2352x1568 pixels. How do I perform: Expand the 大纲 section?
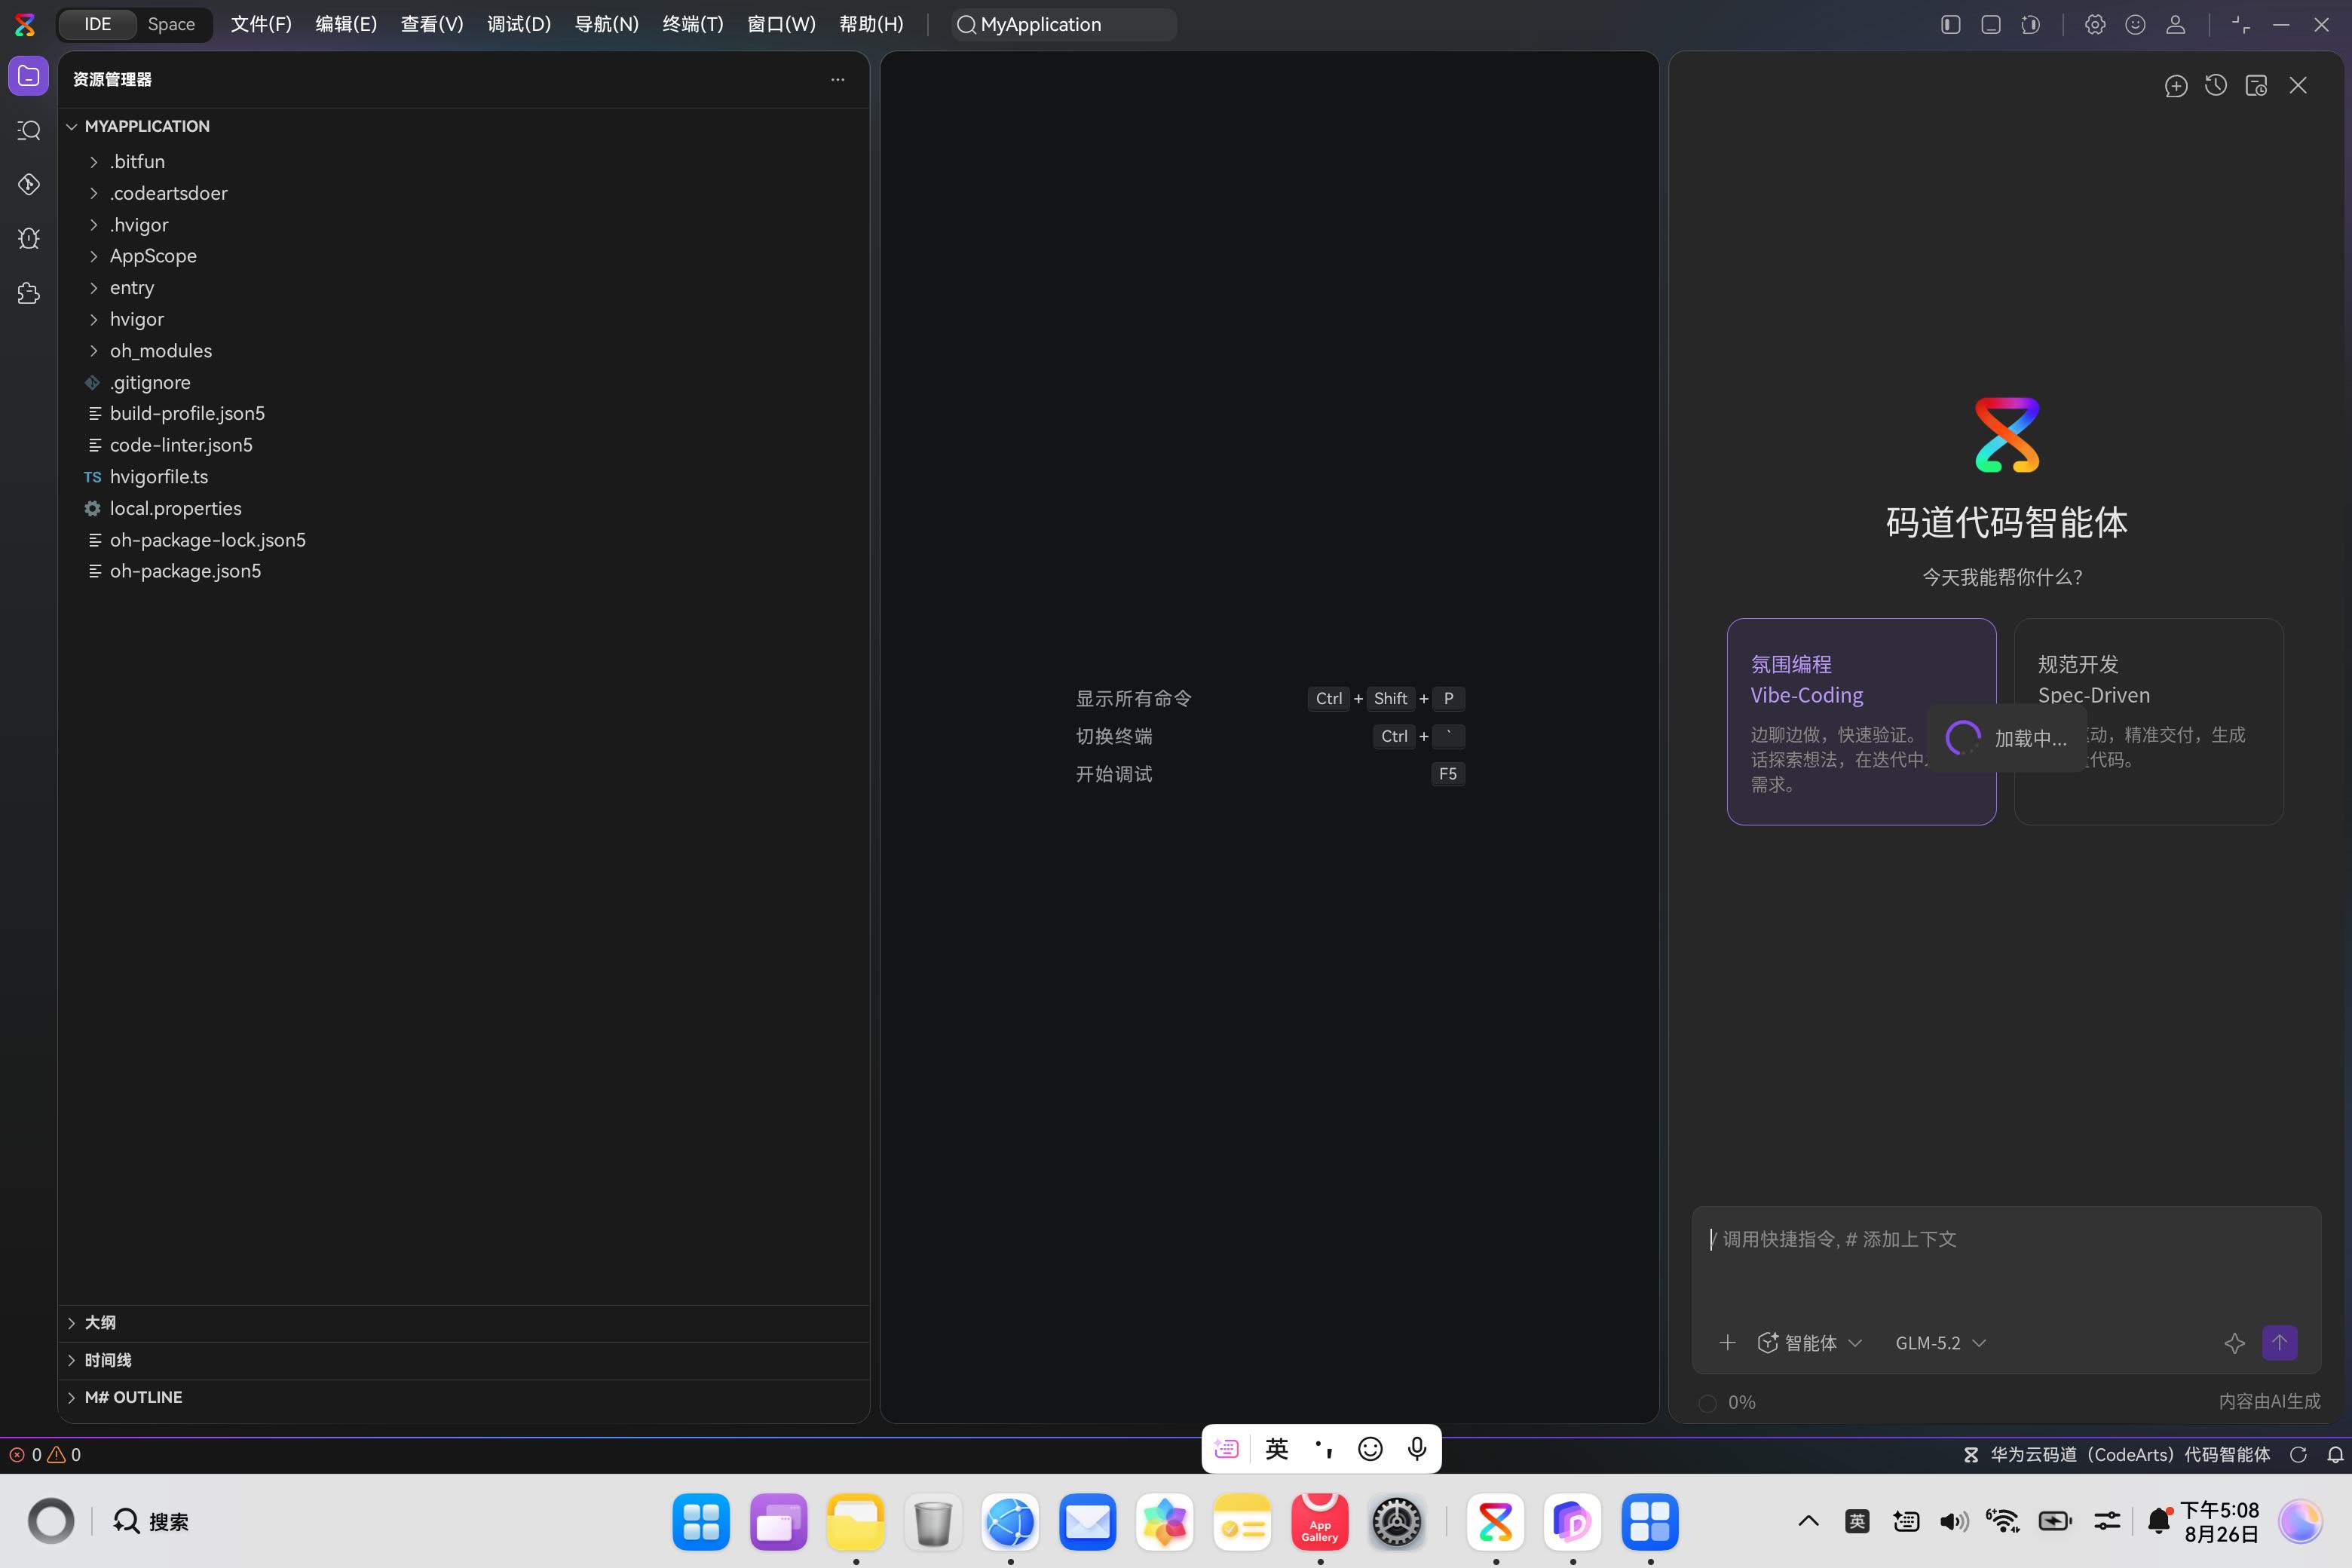pos(464,1323)
